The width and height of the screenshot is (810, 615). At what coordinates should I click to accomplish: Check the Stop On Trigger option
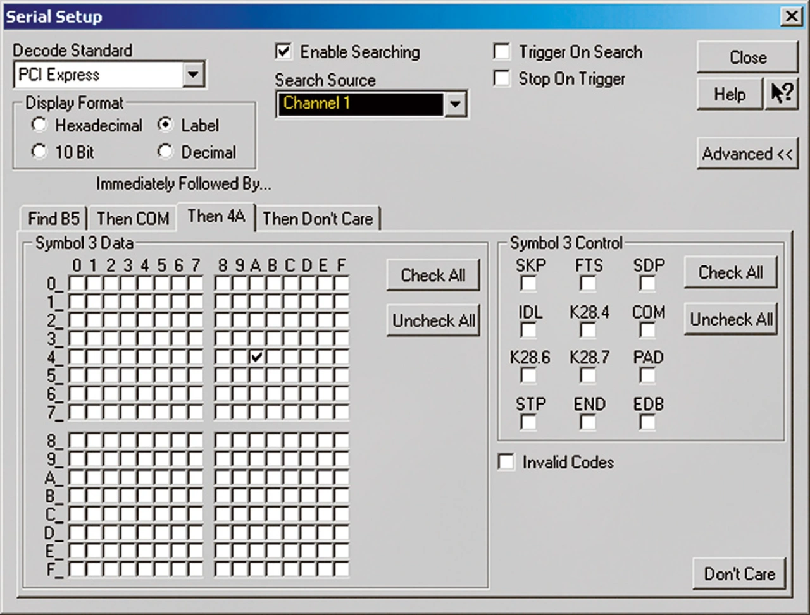coord(502,79)
